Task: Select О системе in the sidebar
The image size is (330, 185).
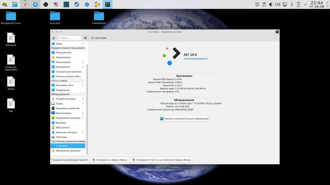Action: [68, 146]
